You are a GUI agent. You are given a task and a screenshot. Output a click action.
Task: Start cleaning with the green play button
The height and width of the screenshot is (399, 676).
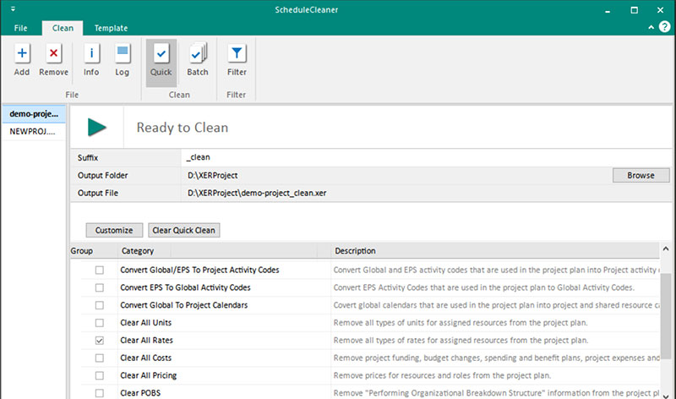pyautogui.click(x=97, y=128)
